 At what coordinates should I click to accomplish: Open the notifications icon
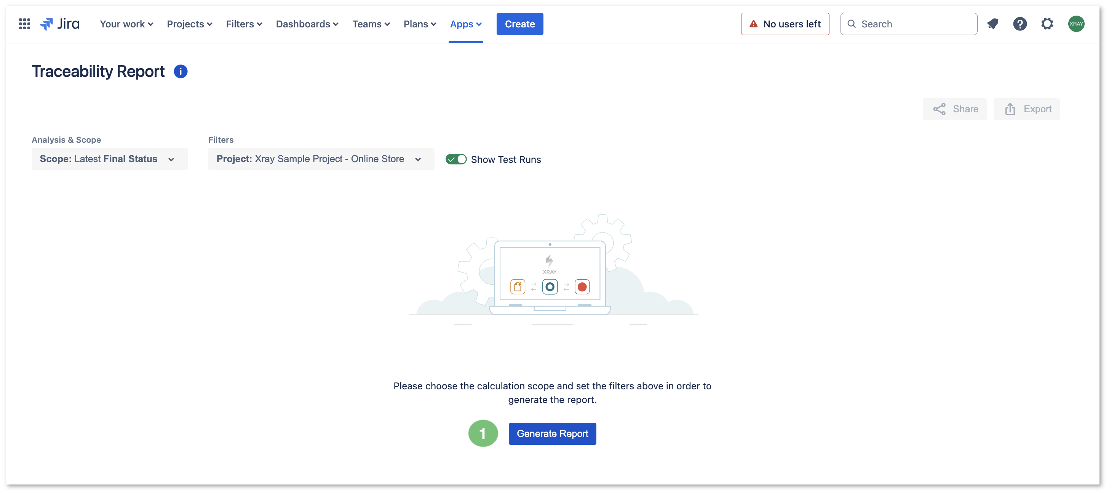click(x=993, y=24)
